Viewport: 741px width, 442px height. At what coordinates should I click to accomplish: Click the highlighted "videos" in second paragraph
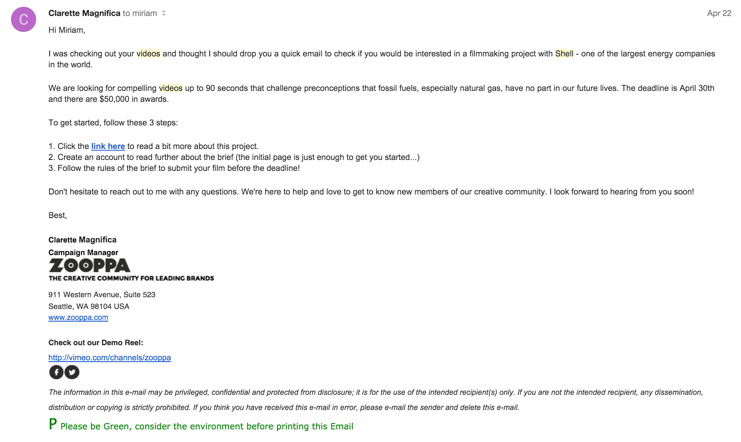(171, 88)
